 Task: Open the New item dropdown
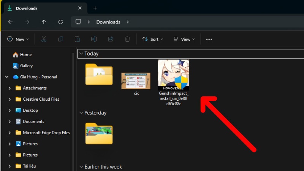[x=18, y=39]
